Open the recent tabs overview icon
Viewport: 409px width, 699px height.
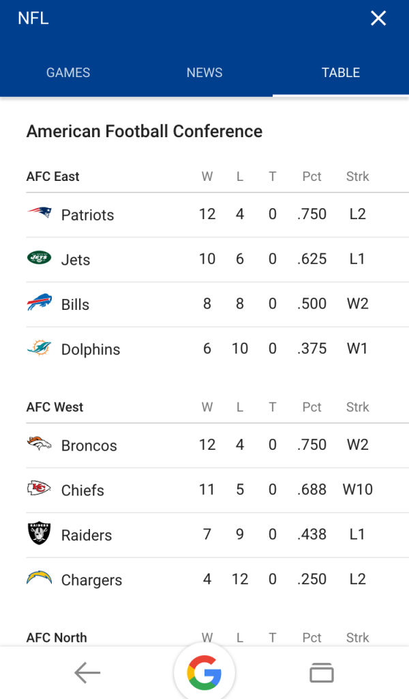(322, 674)
